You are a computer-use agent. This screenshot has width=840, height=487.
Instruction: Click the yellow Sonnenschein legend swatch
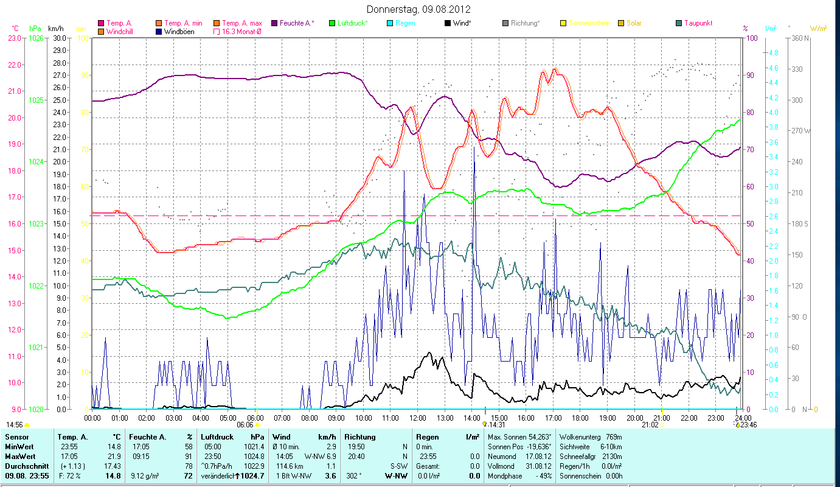pyautogui.click(x=563, y=23)
